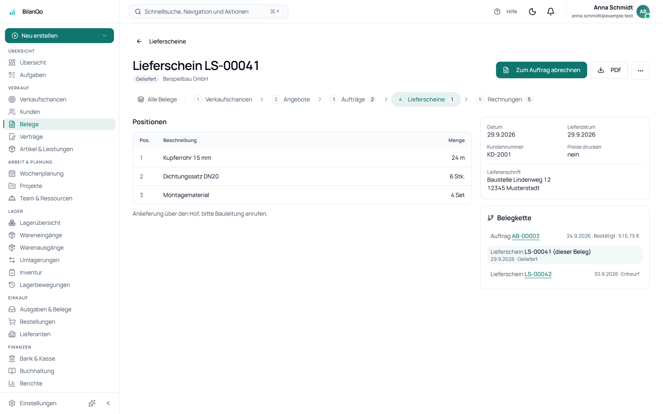Open Lagerübersicht in sidebar

tap(59, 223)
